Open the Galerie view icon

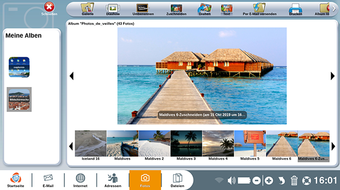[87, 9]
